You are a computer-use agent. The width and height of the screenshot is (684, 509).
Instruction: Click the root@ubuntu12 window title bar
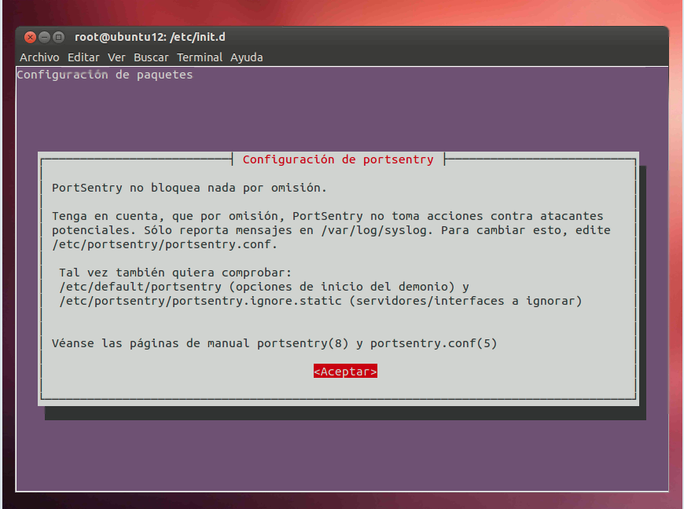(150, 37)
